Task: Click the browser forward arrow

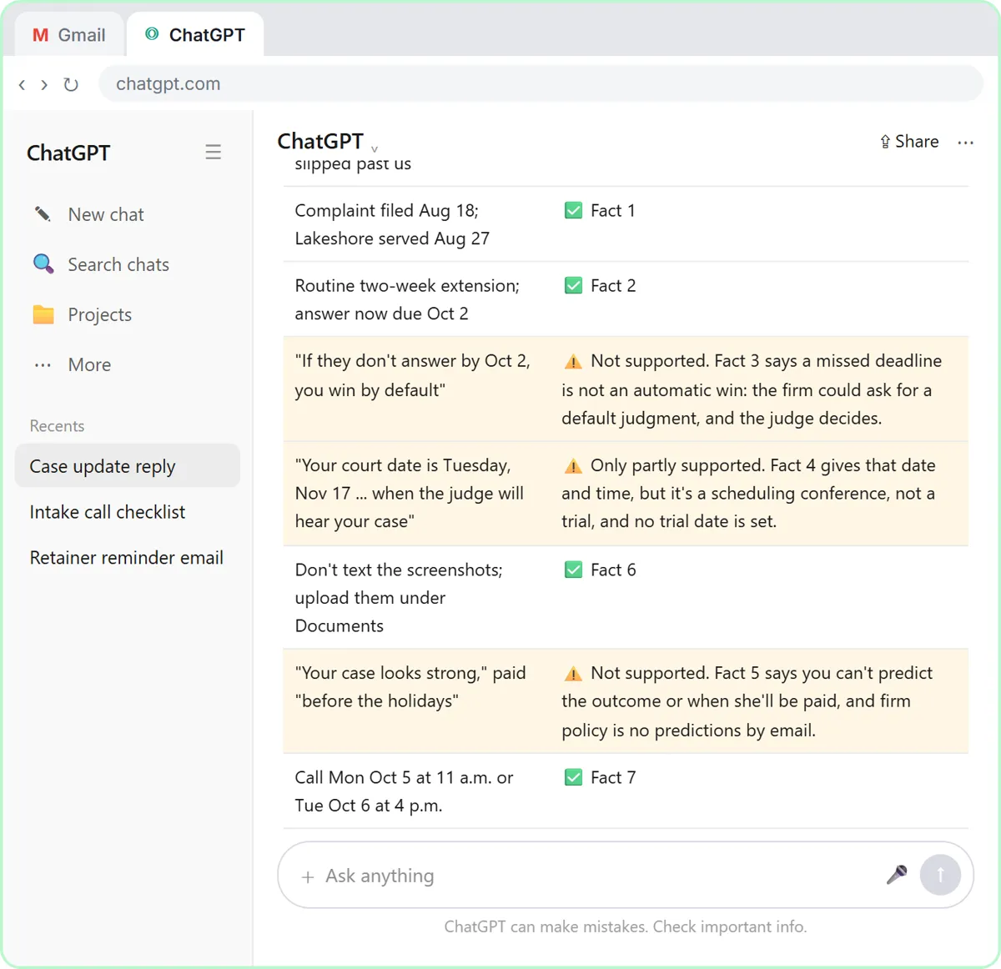Action: 44,84
